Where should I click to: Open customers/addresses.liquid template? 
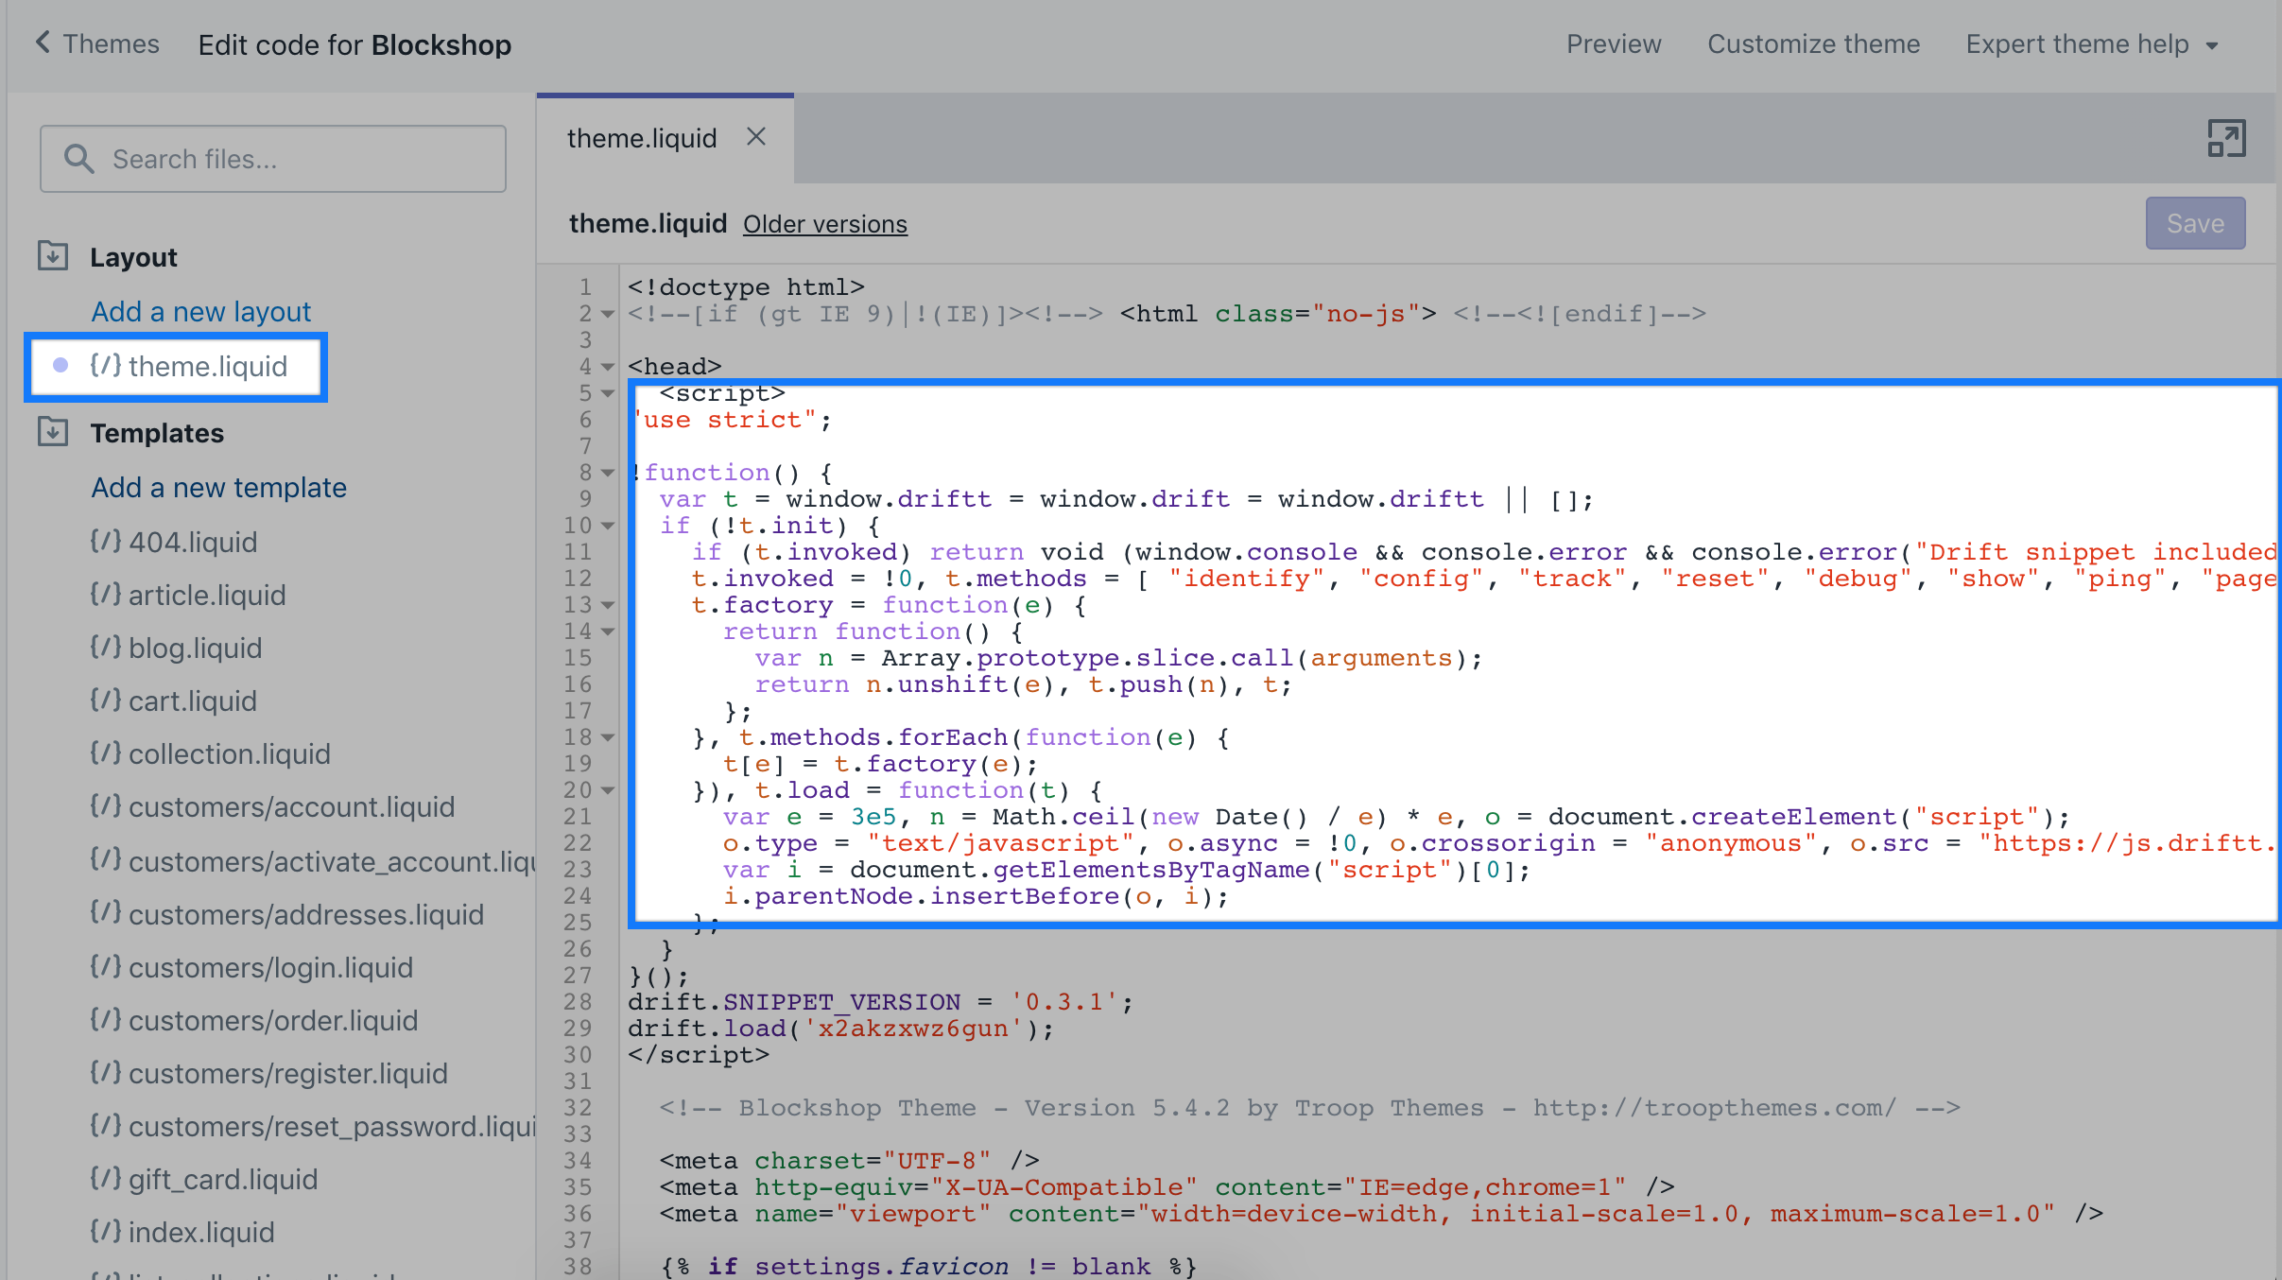coord(286,914)
